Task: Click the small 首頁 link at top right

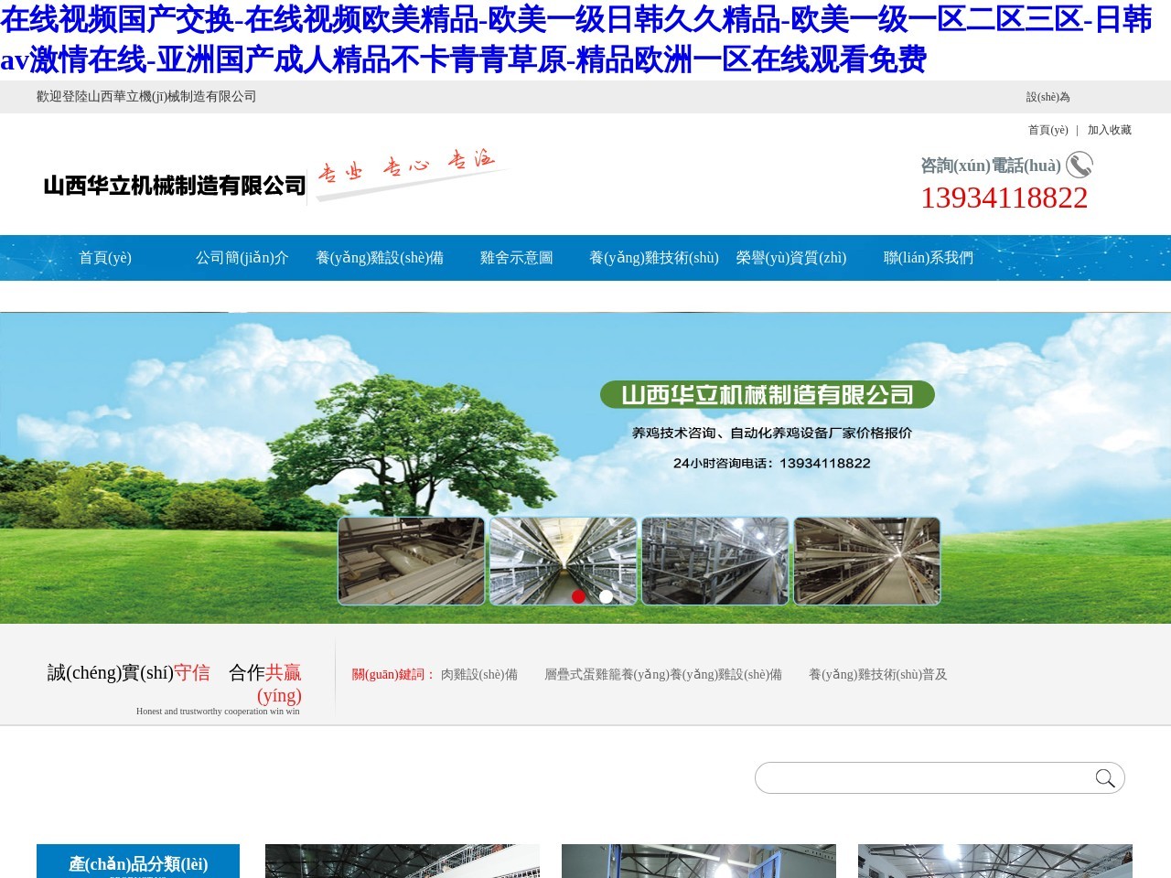Action: [x=1047, y=130]
